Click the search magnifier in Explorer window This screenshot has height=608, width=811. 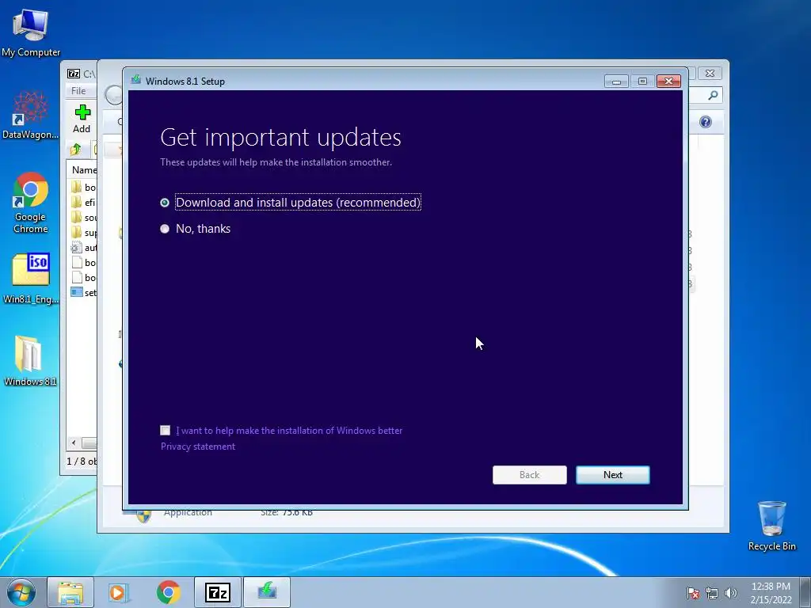(x=713, y=95)
